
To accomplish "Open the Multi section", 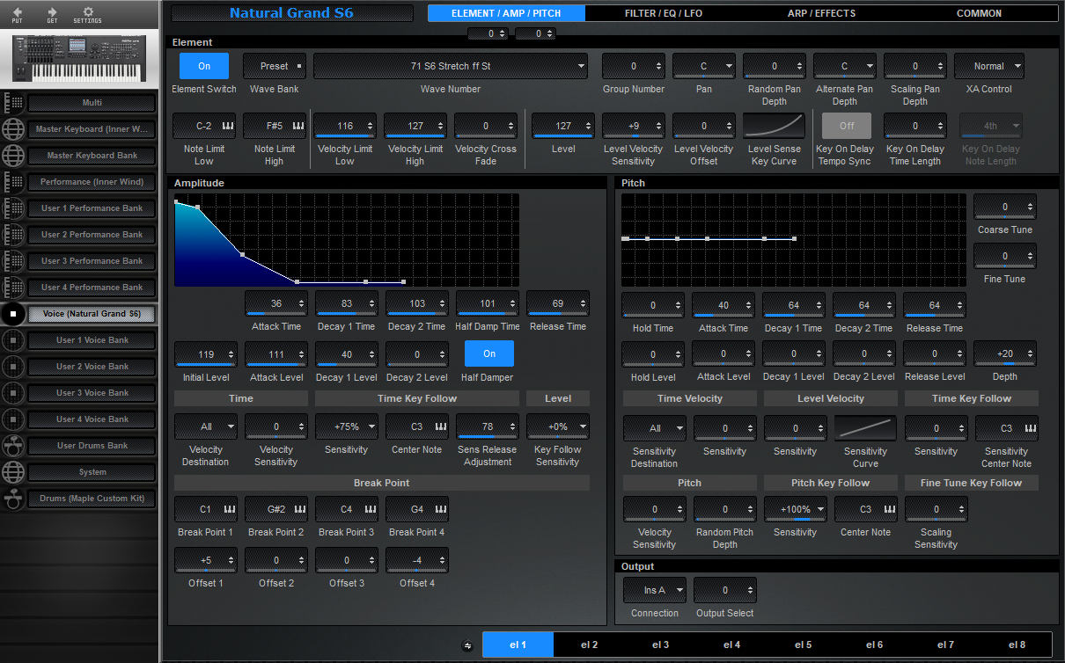I will point(92,102).
